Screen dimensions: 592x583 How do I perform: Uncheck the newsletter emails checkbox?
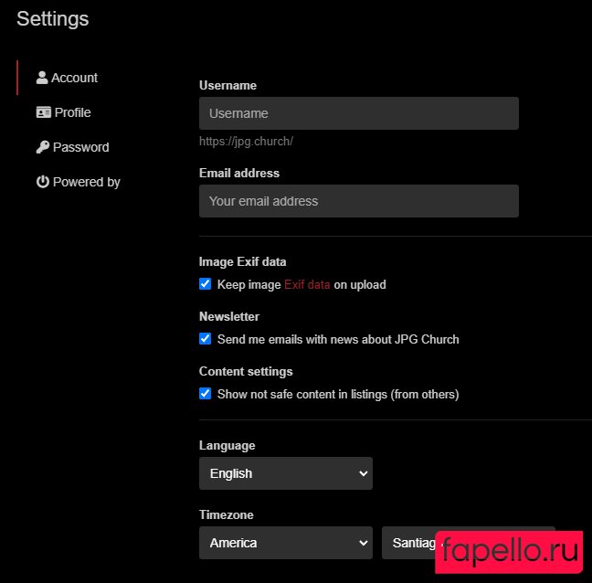click(x=206, y=339)
